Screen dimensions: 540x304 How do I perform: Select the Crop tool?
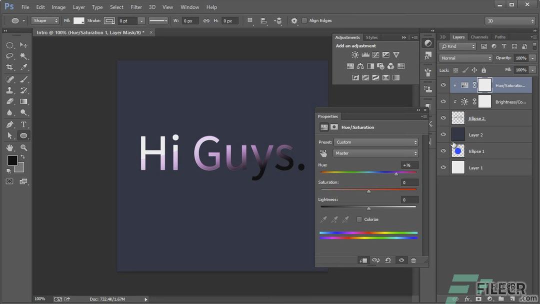[10, 67]
